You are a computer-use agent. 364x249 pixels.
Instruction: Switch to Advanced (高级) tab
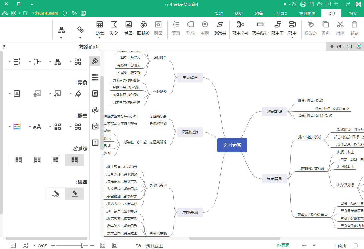(259, 13)
